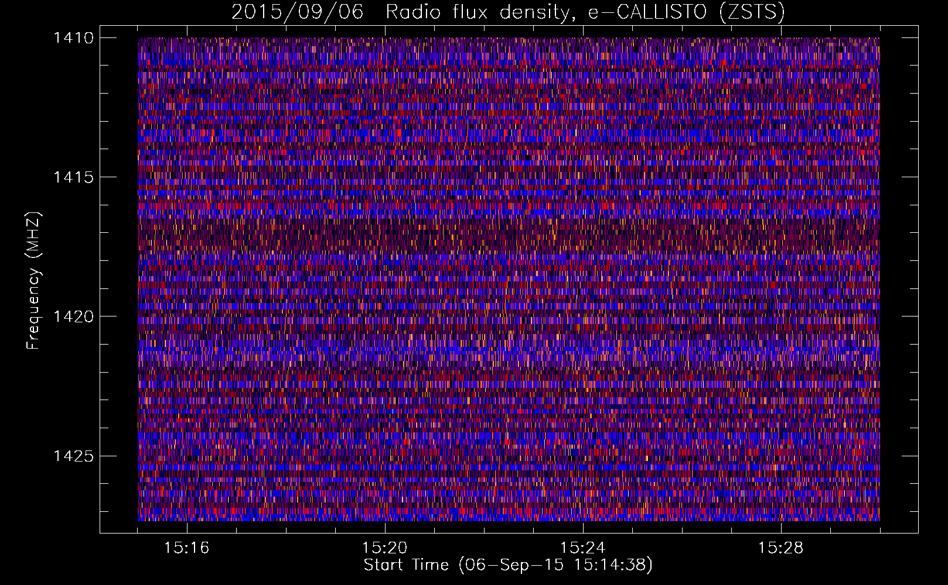This screenshot has height=585, width=948.
Task: Click the 15:28 time tick label
Action: [x=781, y=548]
